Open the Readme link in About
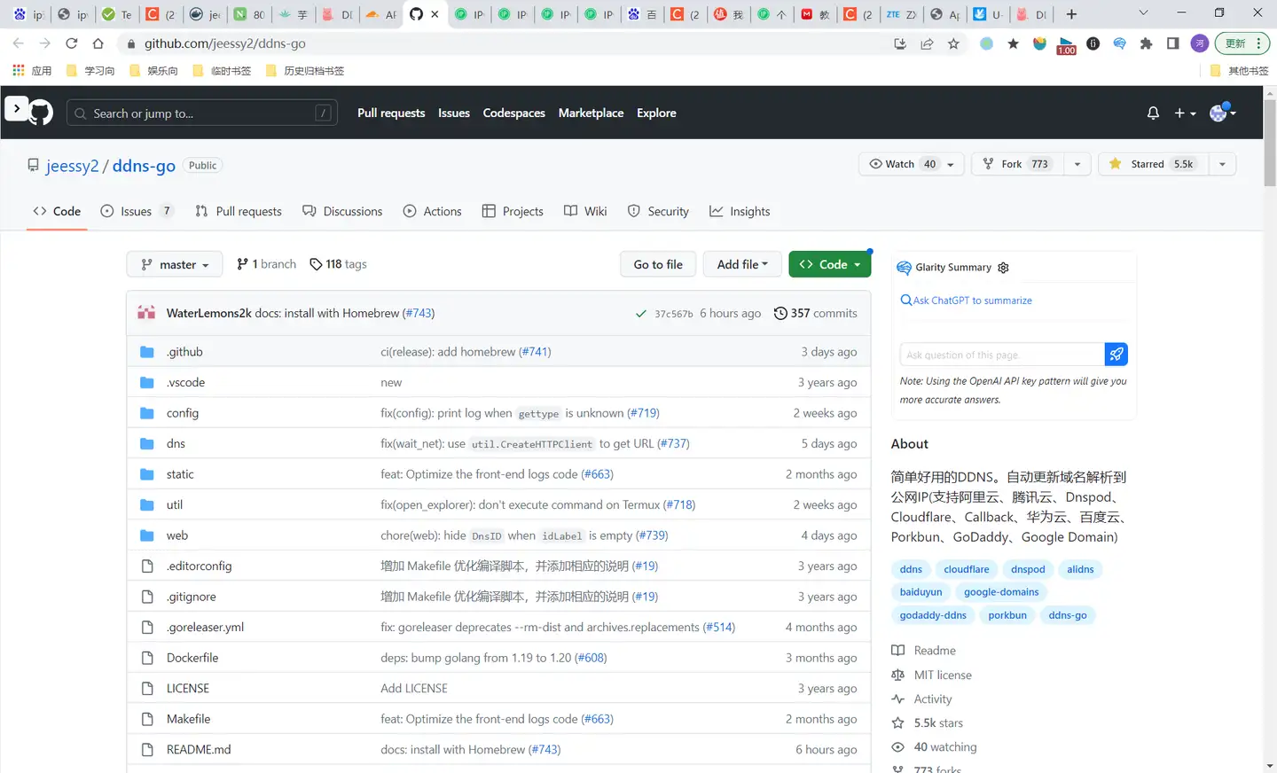This screenshot has height=773, width=1277. [x=924, y=651]
